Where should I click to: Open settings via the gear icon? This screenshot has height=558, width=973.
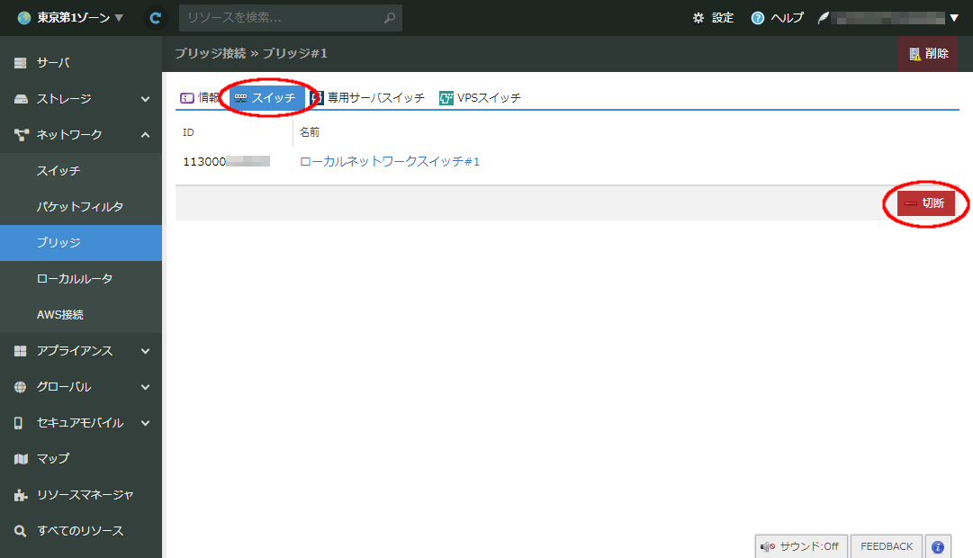click(x=698, y=18)
